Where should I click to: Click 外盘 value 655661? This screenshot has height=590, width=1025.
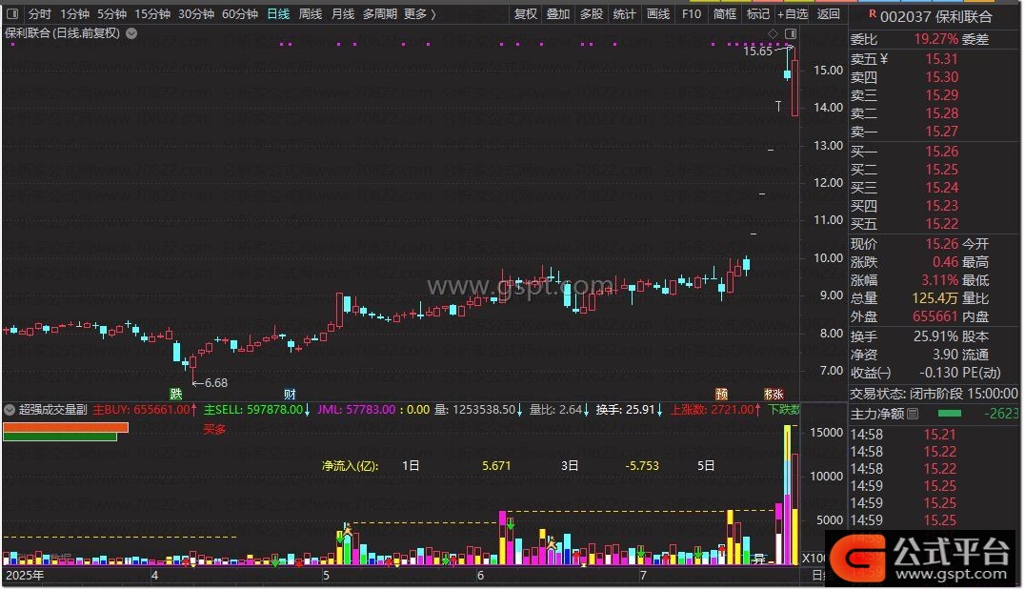pyautogui.click(x=935, y=316)
